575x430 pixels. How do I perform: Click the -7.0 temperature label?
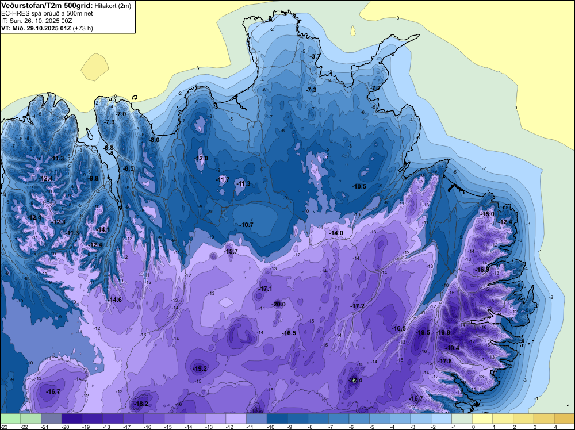[121, 114]
